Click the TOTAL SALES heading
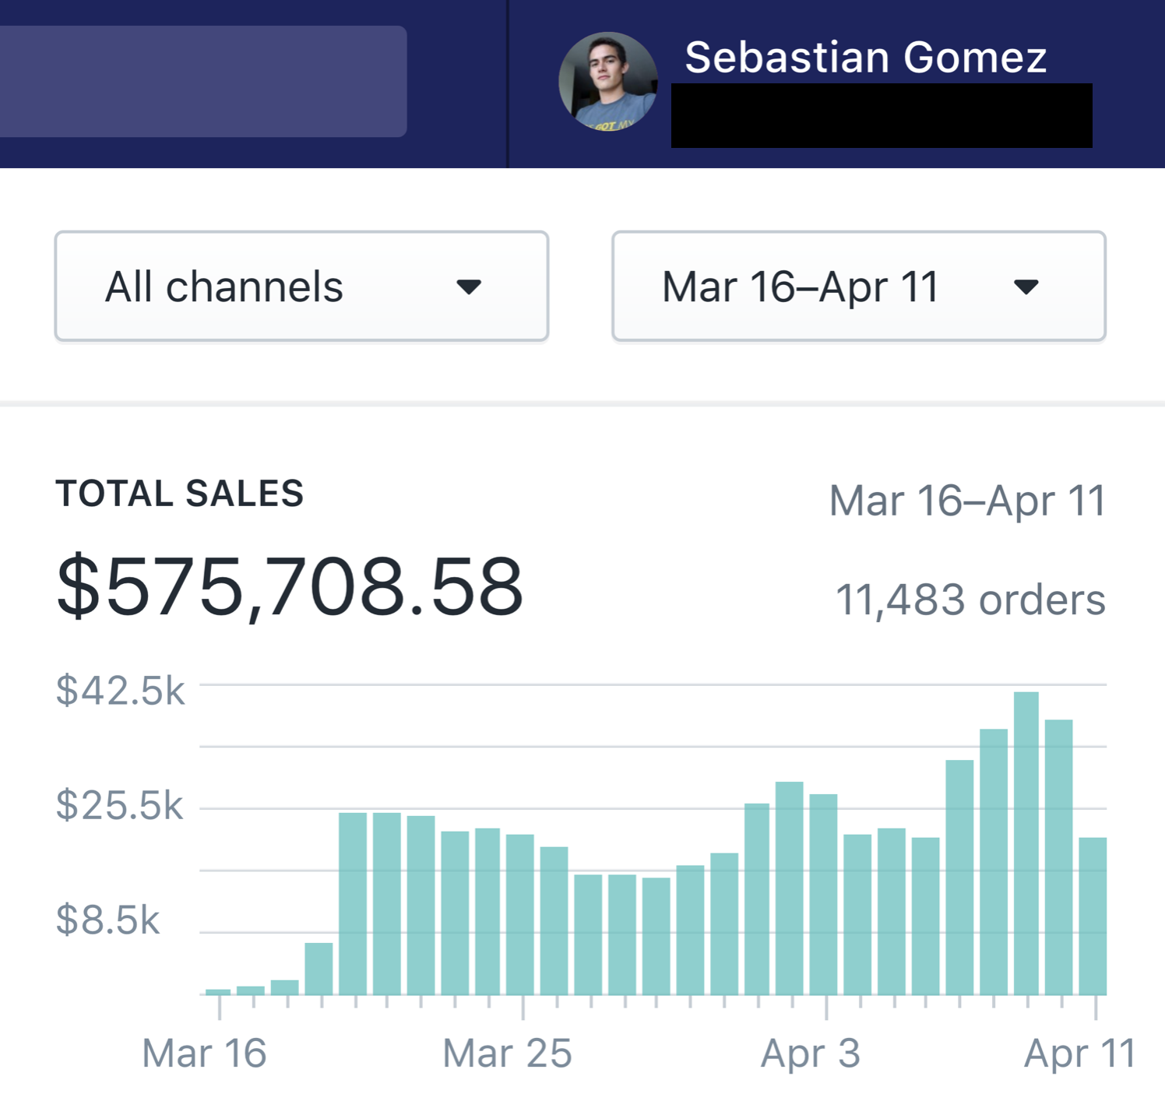The image size is (1165, 1115). pos(180,494)
